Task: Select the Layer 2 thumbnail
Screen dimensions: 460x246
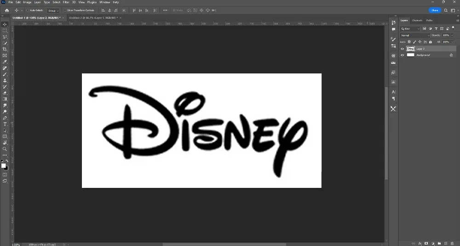Action: pos(410,49)
